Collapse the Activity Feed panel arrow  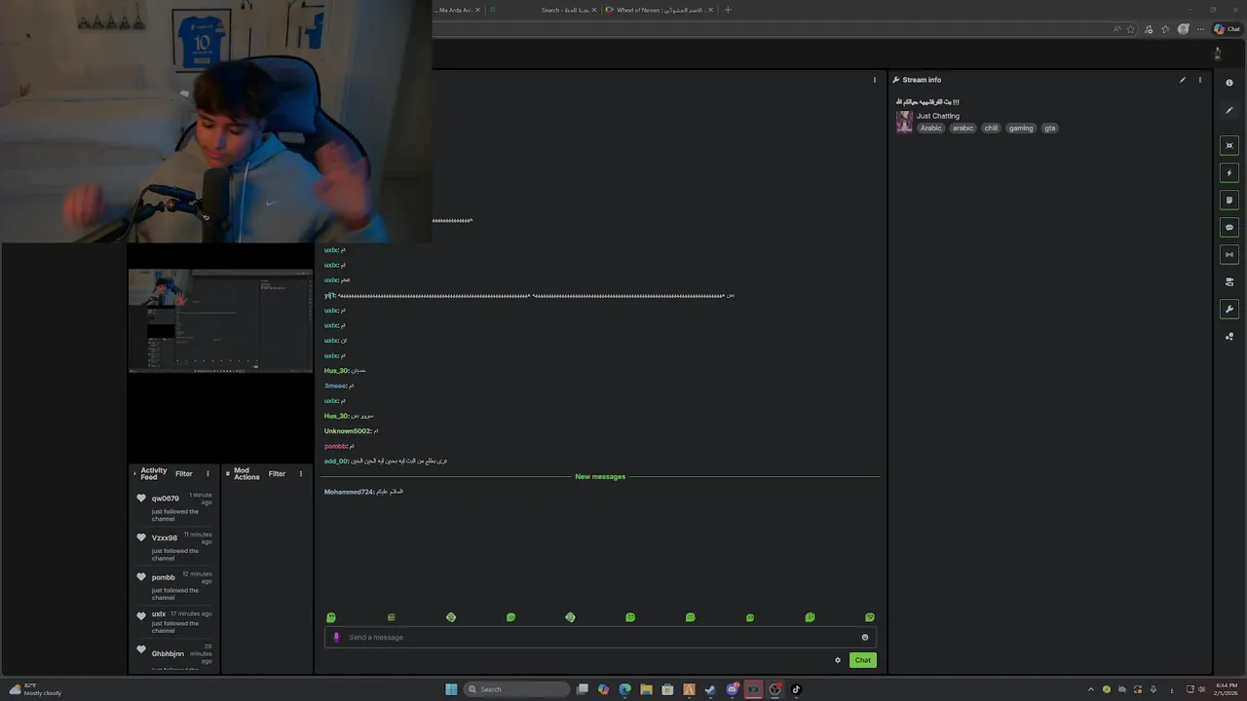tap(134, 474)
